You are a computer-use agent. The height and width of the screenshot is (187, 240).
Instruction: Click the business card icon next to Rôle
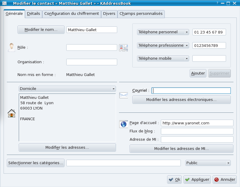(x=123, y=48)
